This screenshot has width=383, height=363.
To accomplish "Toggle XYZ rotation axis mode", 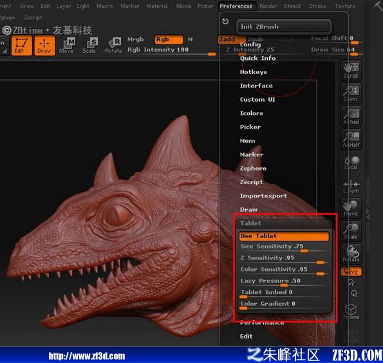I will (x=351, y=272).
